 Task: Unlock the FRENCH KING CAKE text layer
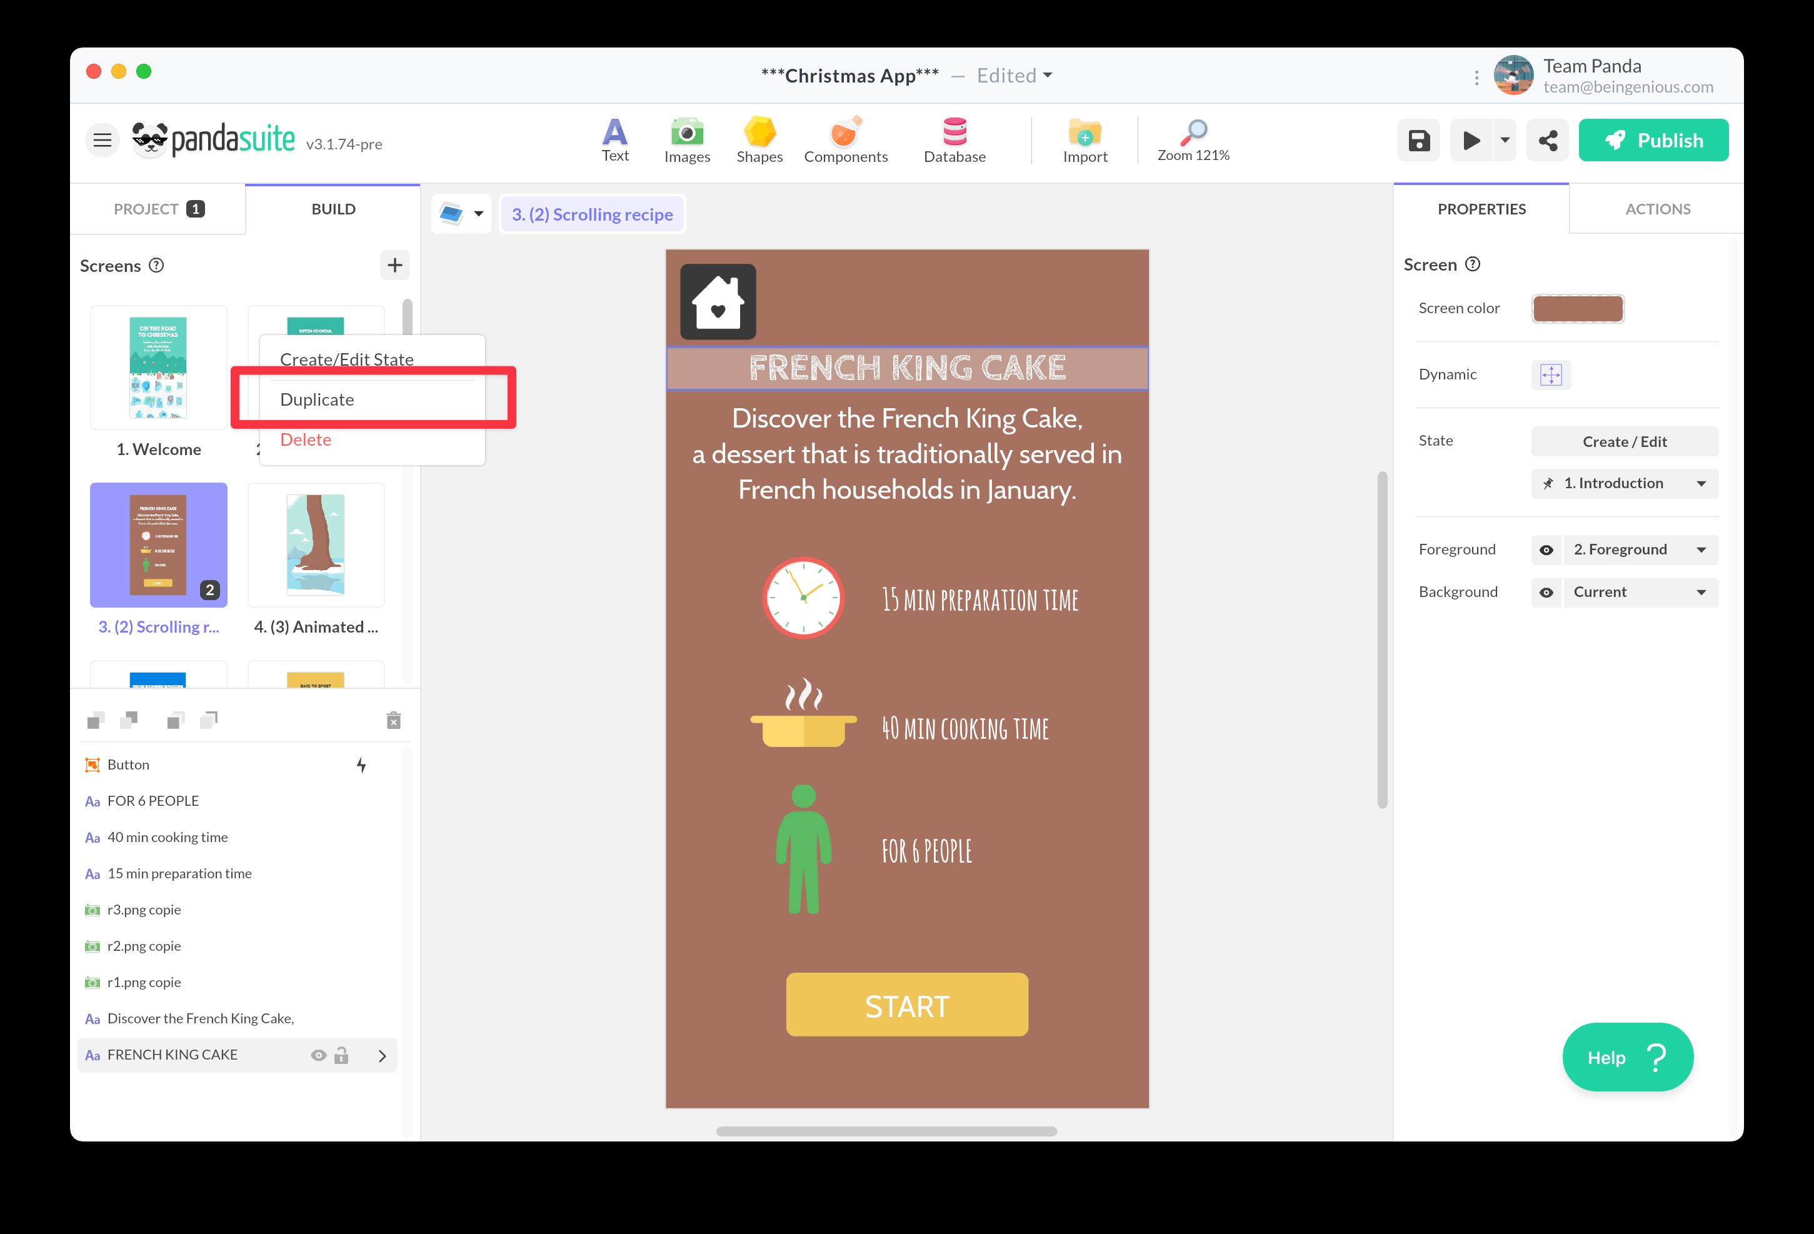point(341,1055)
